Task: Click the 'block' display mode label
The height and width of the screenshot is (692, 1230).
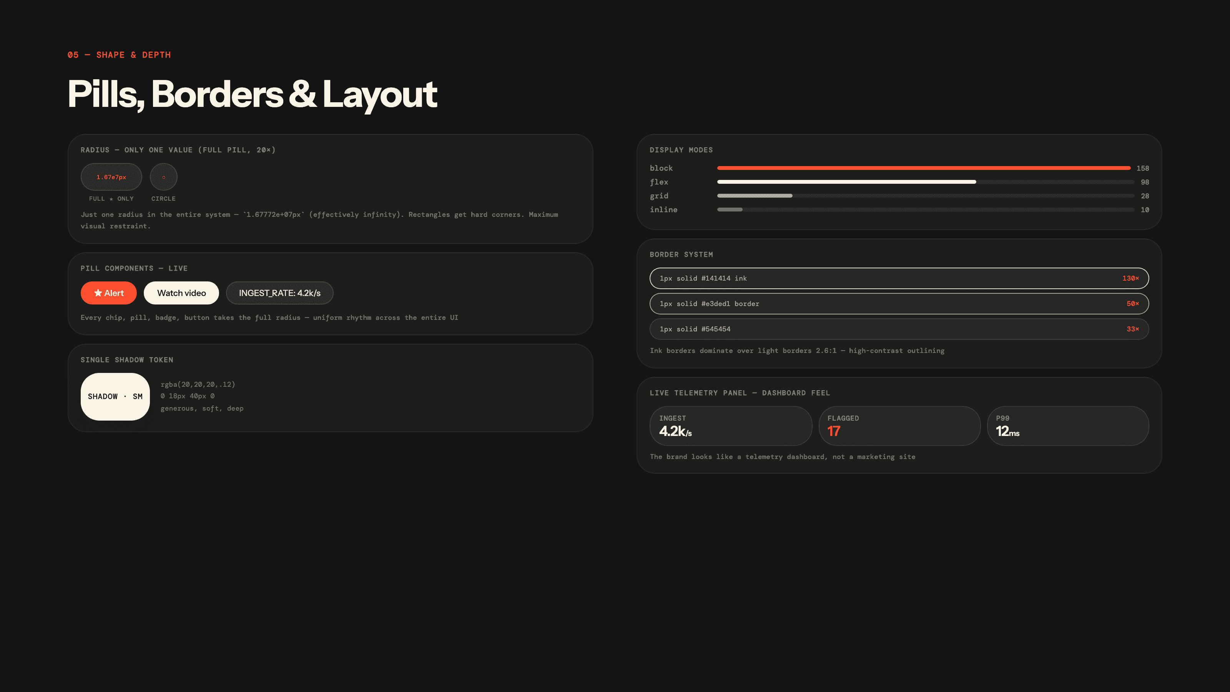Action: pyautogui.click(x=661, y=168)
